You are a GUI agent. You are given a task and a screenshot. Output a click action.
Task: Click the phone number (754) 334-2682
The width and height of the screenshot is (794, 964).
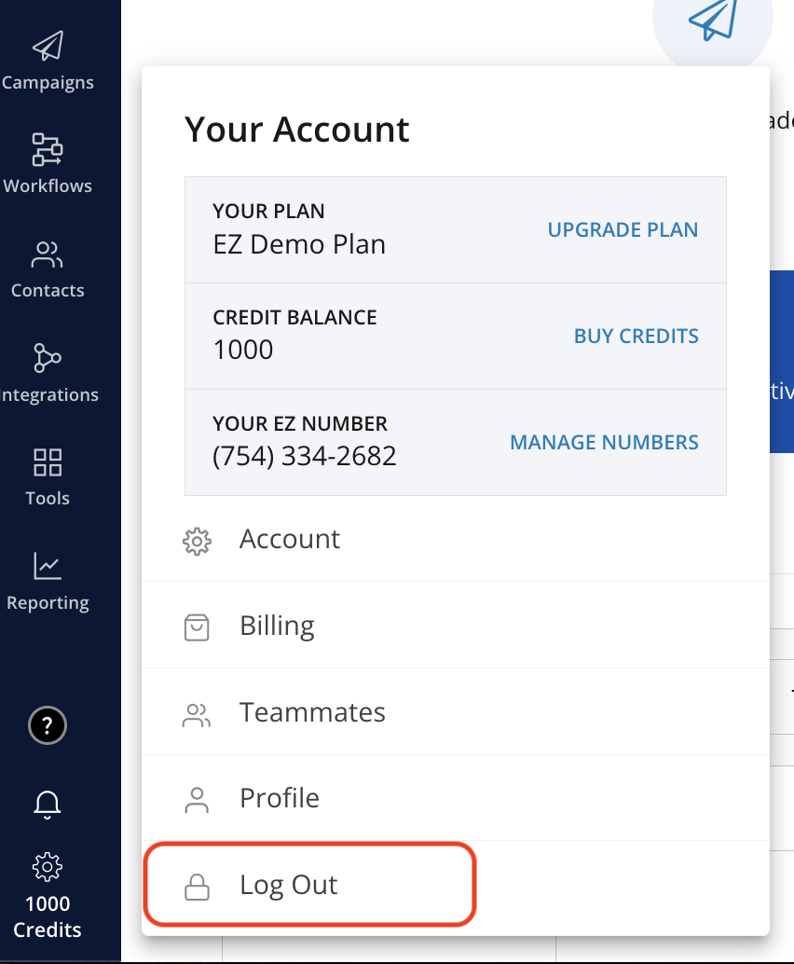click(304, 456)
